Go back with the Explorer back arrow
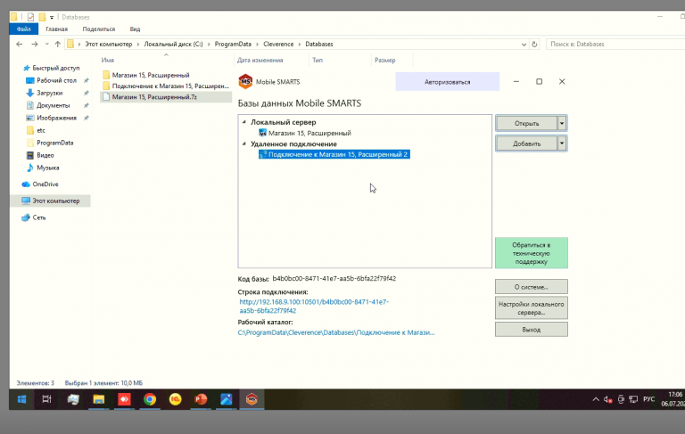The height and width of the screenshot is (434, 685). click(x=20, y=44)
